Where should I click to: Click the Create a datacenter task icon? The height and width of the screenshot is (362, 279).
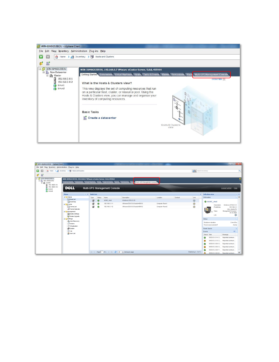coord(85,118)
